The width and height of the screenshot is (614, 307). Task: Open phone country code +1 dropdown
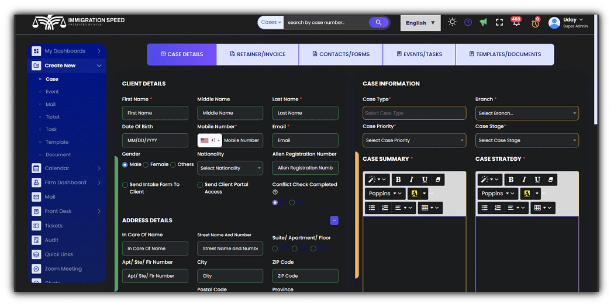click(211, 140)
